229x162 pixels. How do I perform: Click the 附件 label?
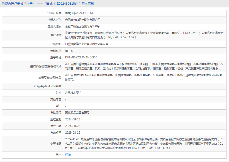[x=58, y=93]
